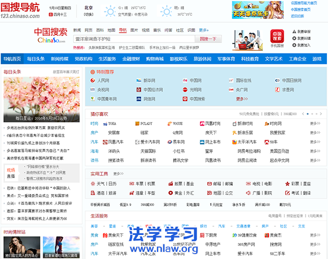Click the 邮箱 envelope icon
Image resolution: width=328 pixels, height=259 pixels.
[x=209, y=184]
